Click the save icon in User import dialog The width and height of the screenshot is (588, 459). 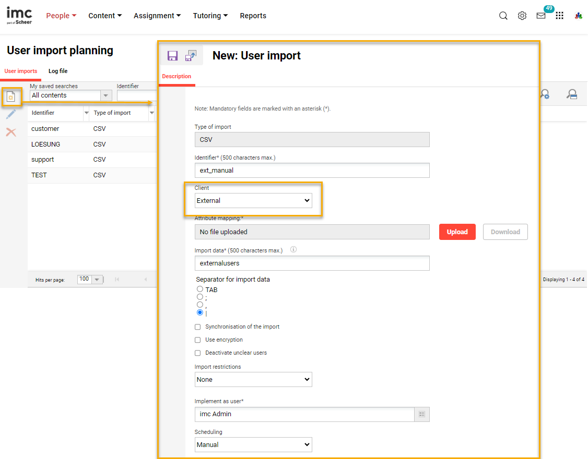pyautogui.click(x=172, y=55)
